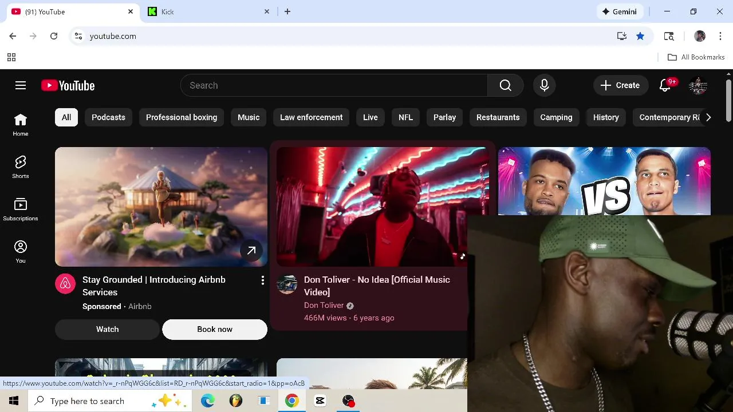Click Windows taskbar search box
This screenshot has height=412, width=733.
pyautogui.click(x=110, y=401)
